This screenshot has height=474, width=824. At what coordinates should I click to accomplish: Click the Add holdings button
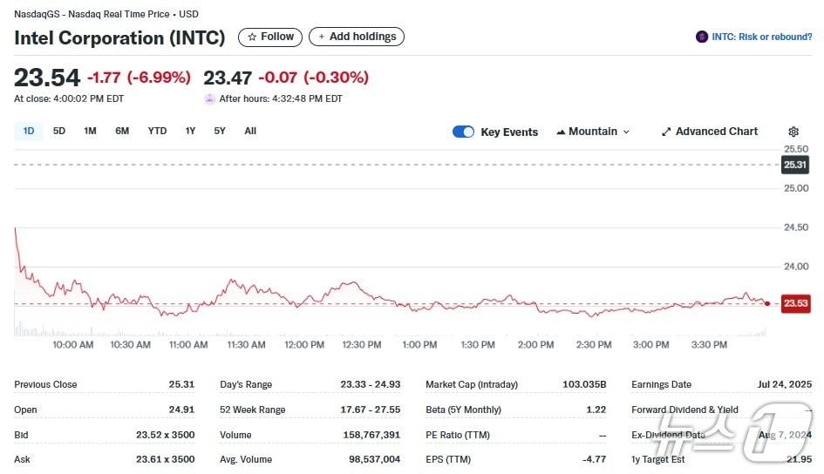coord(357,37)
